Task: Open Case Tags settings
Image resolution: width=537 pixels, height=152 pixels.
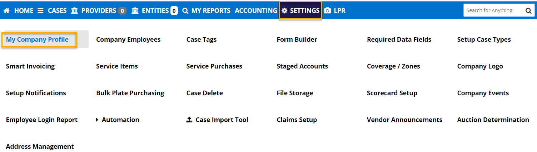Action: click(202, 40)
